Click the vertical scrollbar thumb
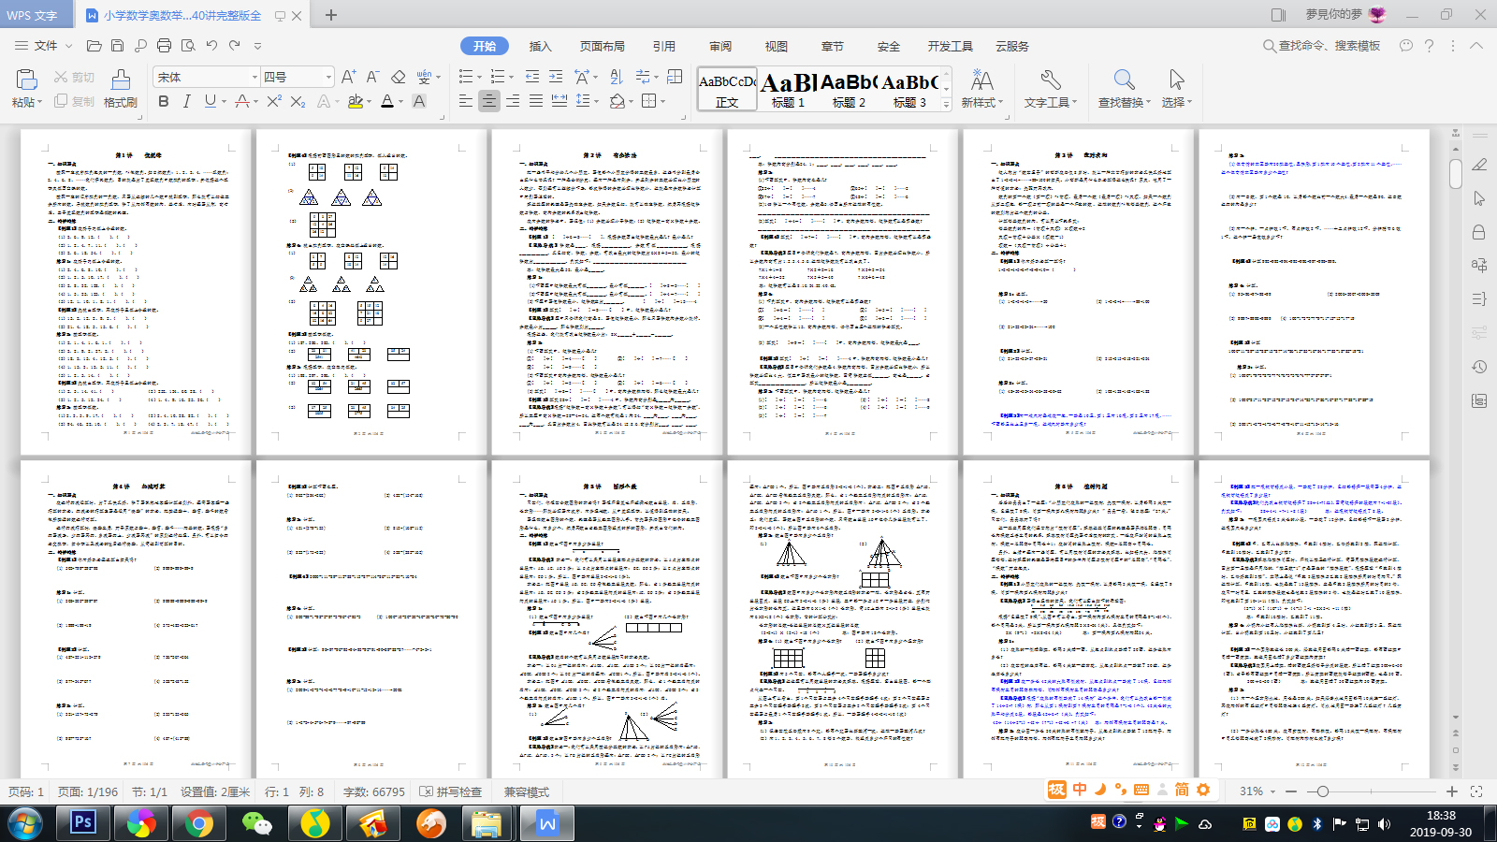Screen dimensions: 1497x842 point(1456,174)
